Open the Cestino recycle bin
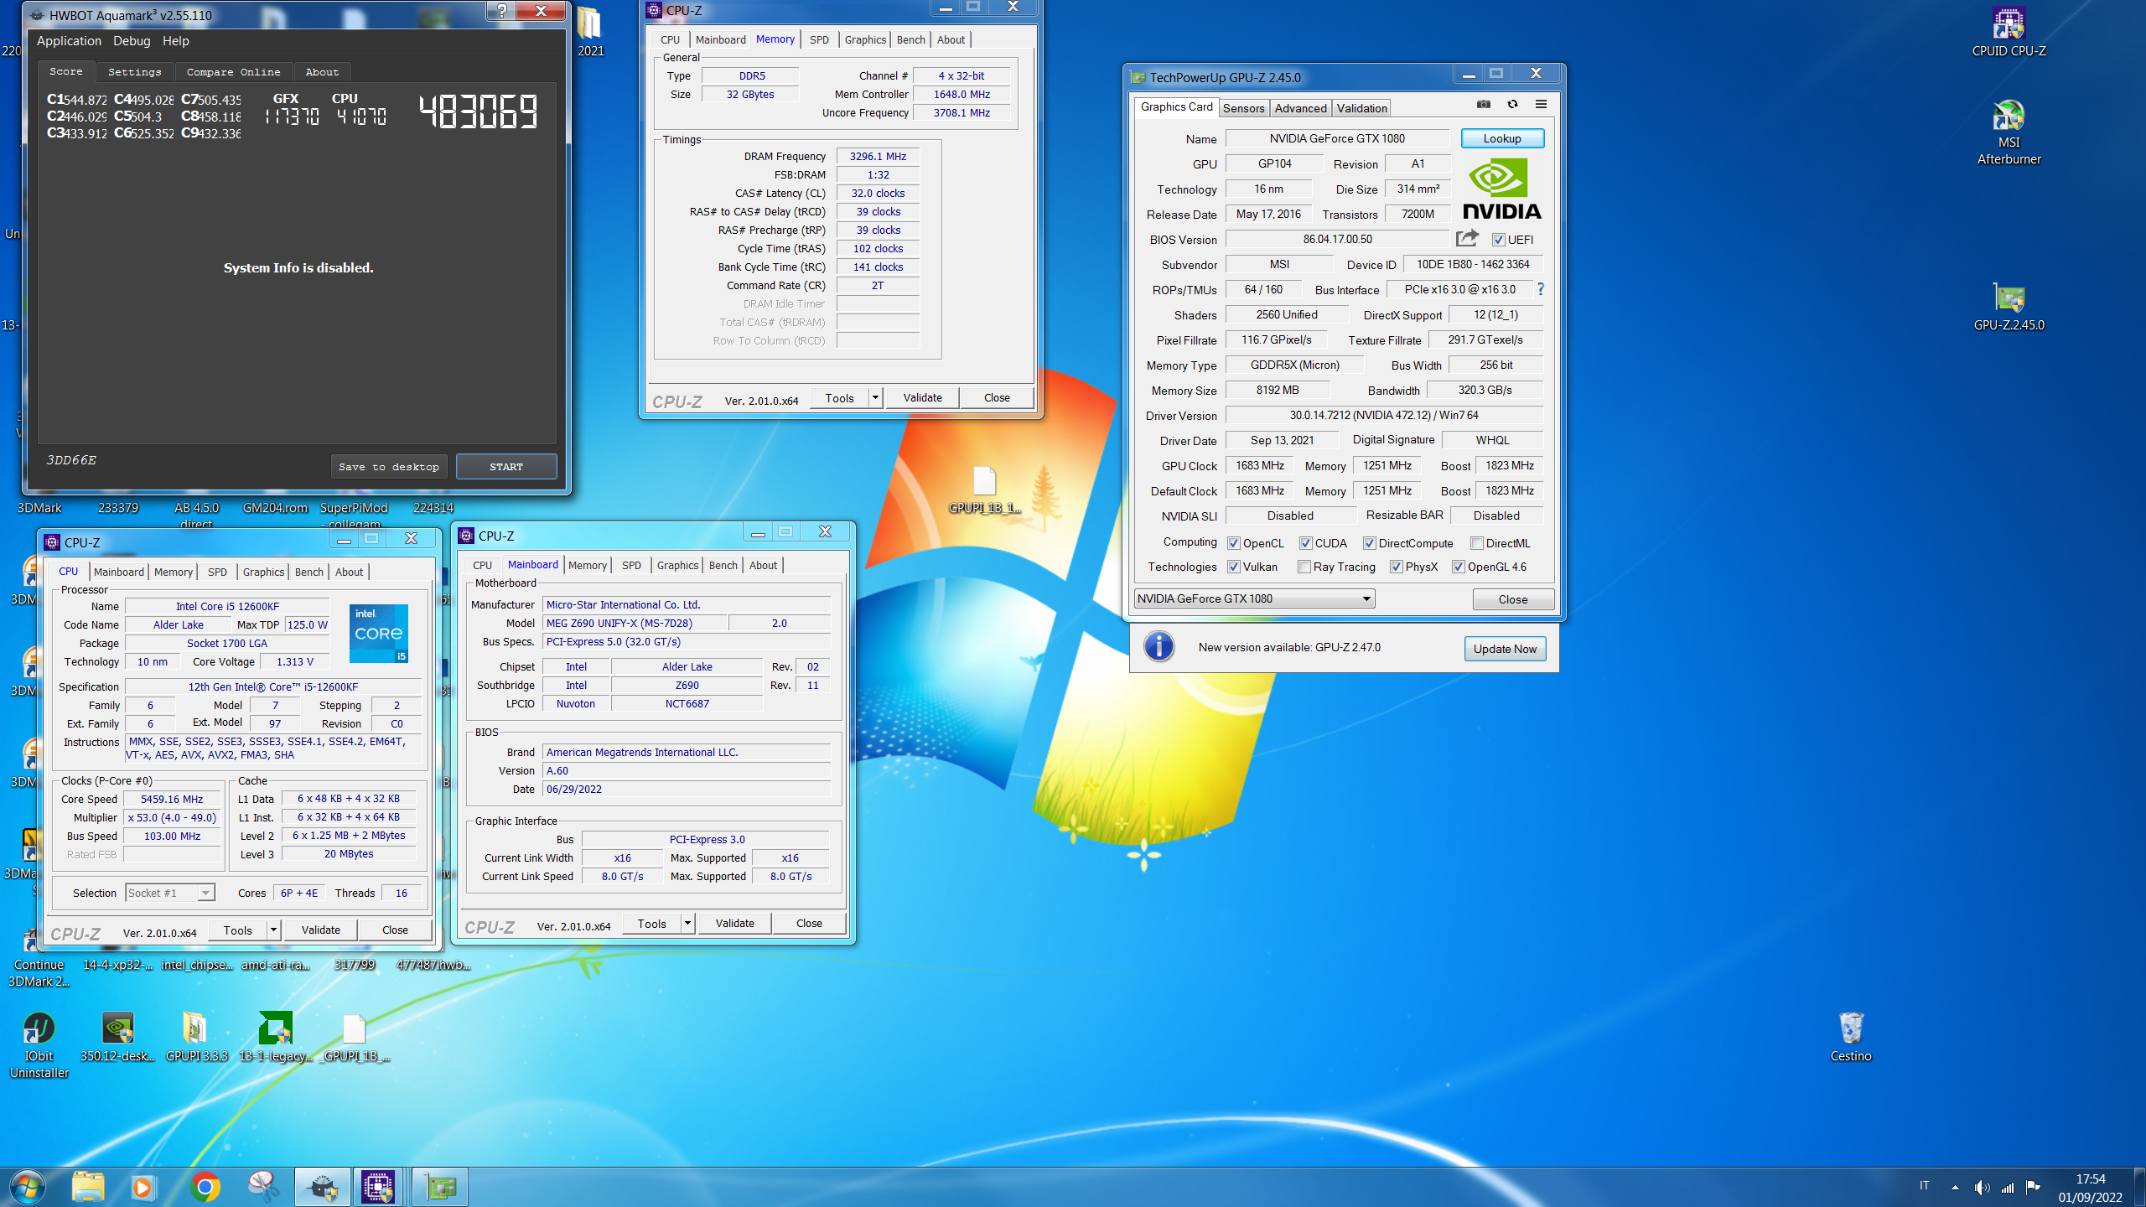 coord(1851,1036)
